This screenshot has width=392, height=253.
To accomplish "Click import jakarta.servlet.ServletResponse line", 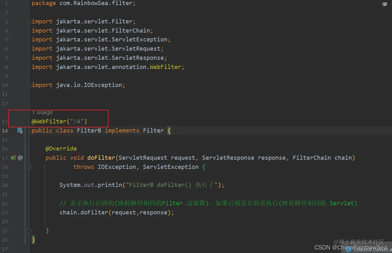I will [99, 58].
